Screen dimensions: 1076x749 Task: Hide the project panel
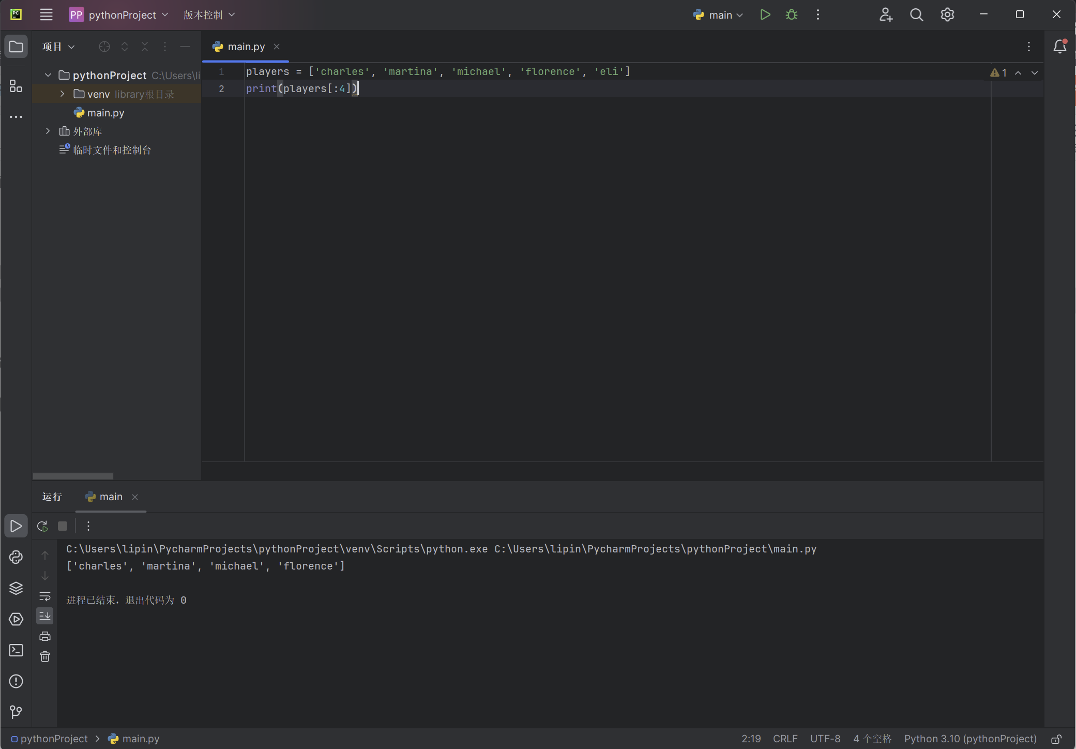coord(185,47)
